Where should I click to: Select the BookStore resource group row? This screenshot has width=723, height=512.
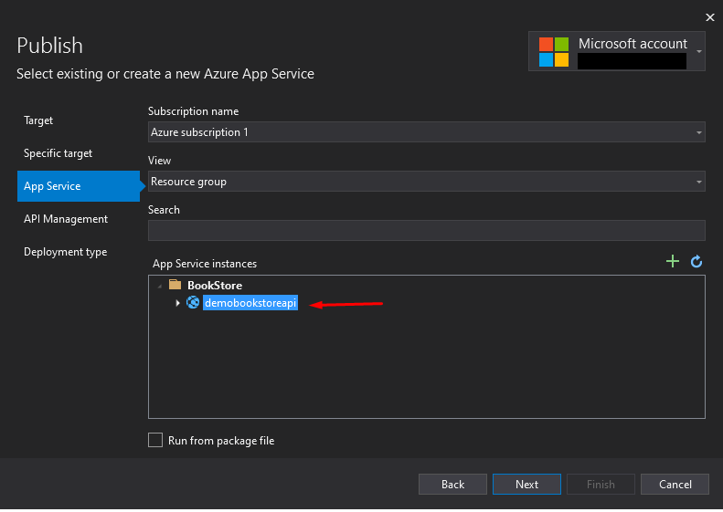pyautogui.click(x=215, y=286)
